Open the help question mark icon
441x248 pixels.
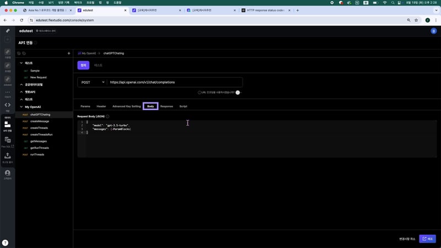click(x=5, y=242)
